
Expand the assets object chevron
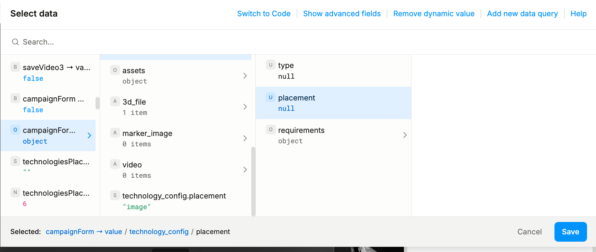pyautogui.click(x=245, y=76)
